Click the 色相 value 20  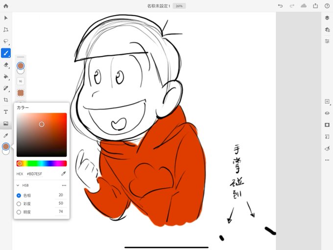(x=61, y=195)
